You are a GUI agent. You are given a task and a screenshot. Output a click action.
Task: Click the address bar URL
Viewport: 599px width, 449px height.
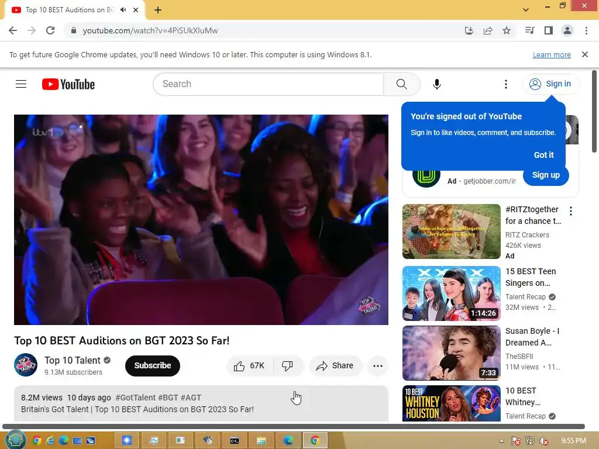point(150,30)
